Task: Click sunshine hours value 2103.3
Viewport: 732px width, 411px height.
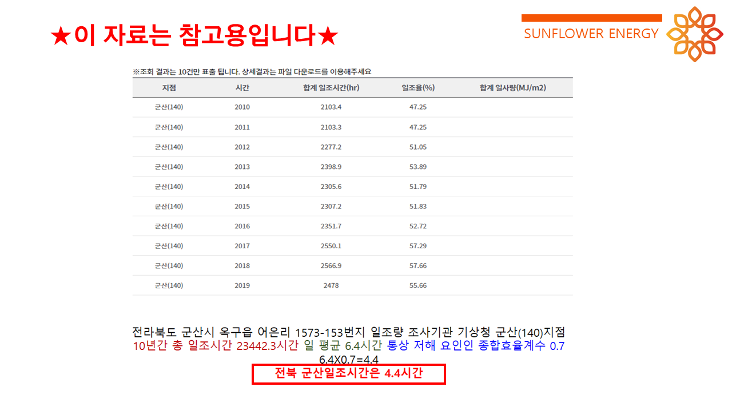Action: [331, 127]
